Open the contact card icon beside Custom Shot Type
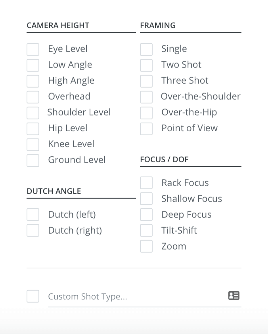Image resolution: width=268 pixels, height=334 pixels. click(234, 296)
